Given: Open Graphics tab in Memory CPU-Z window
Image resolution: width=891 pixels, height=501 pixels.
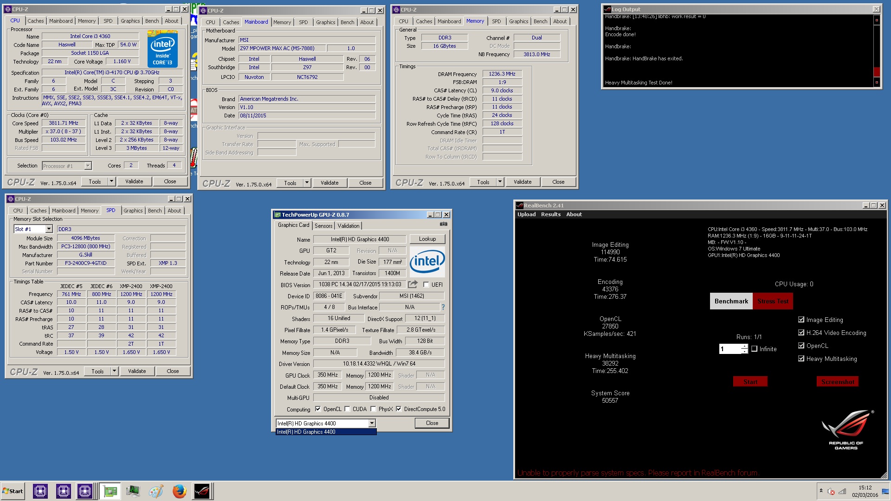Looking at the screenshot, I should coord(518,21).
